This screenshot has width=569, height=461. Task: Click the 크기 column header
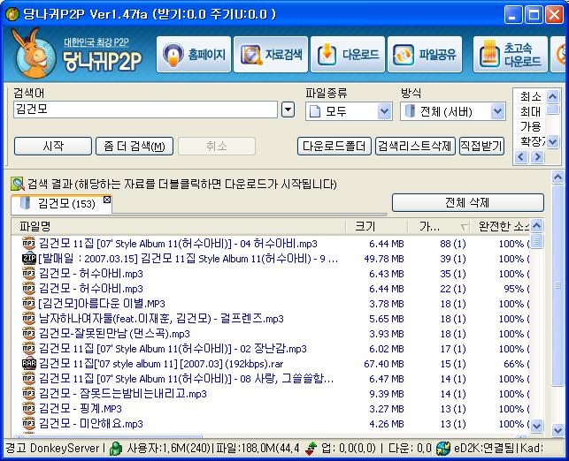click(x=377, y=227)
